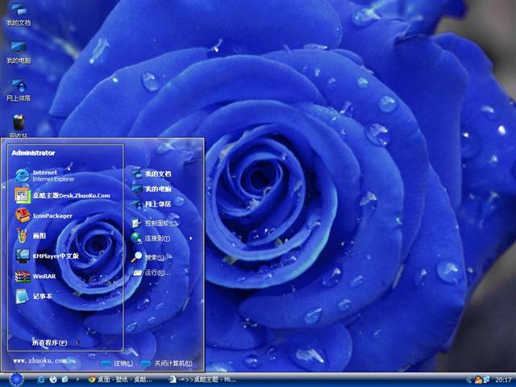Open 控制面板(C) in the Start menu
The height and width of the screenshot is (387, 516).
(160, 223)
